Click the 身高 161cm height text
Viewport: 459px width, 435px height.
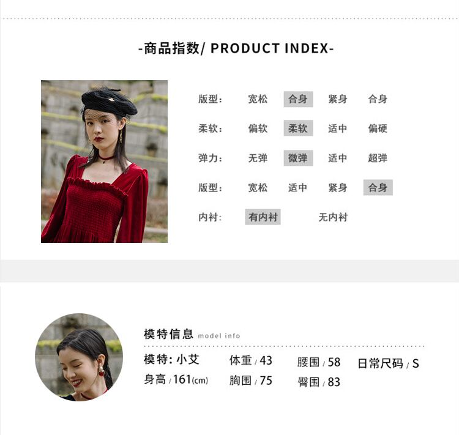176,380
